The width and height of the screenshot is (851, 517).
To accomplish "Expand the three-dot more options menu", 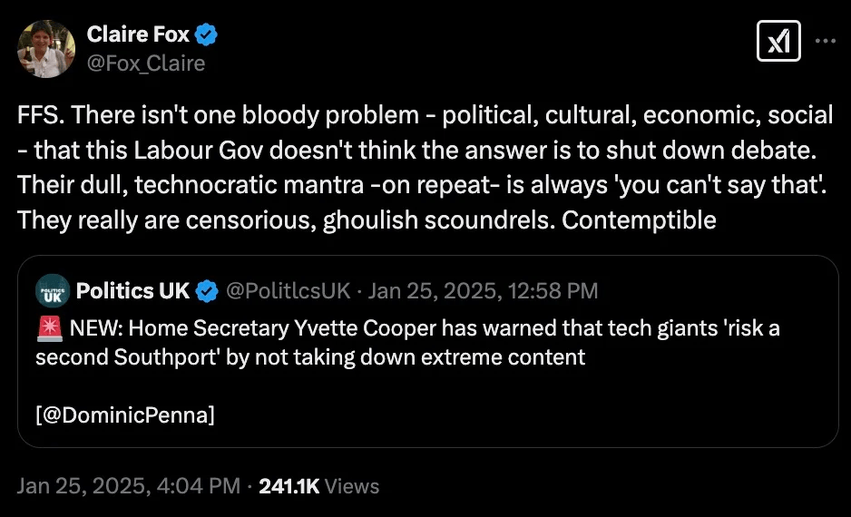I will tap(826, 42).
